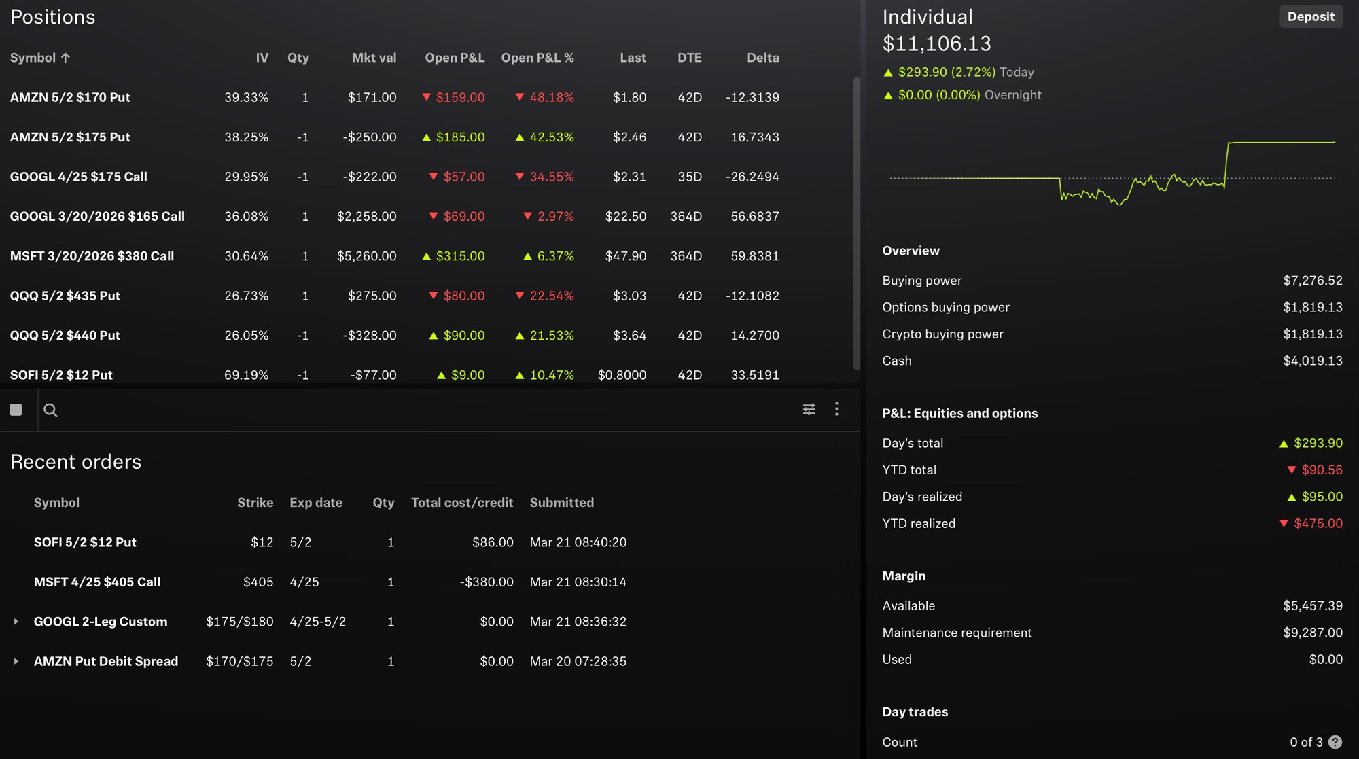Click the stop square icon beside search

16,410
